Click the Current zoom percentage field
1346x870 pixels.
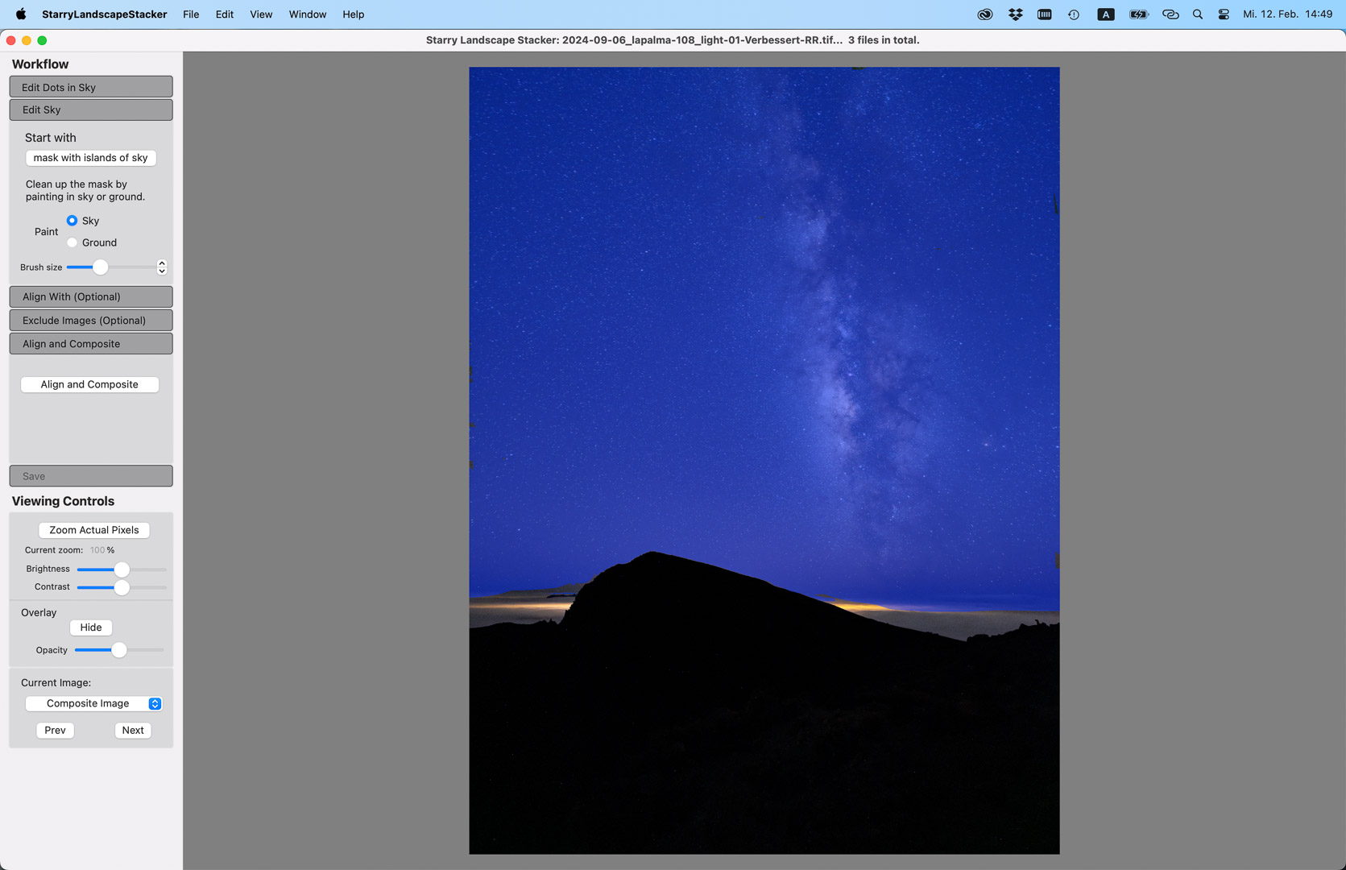[x=97, y=550]
